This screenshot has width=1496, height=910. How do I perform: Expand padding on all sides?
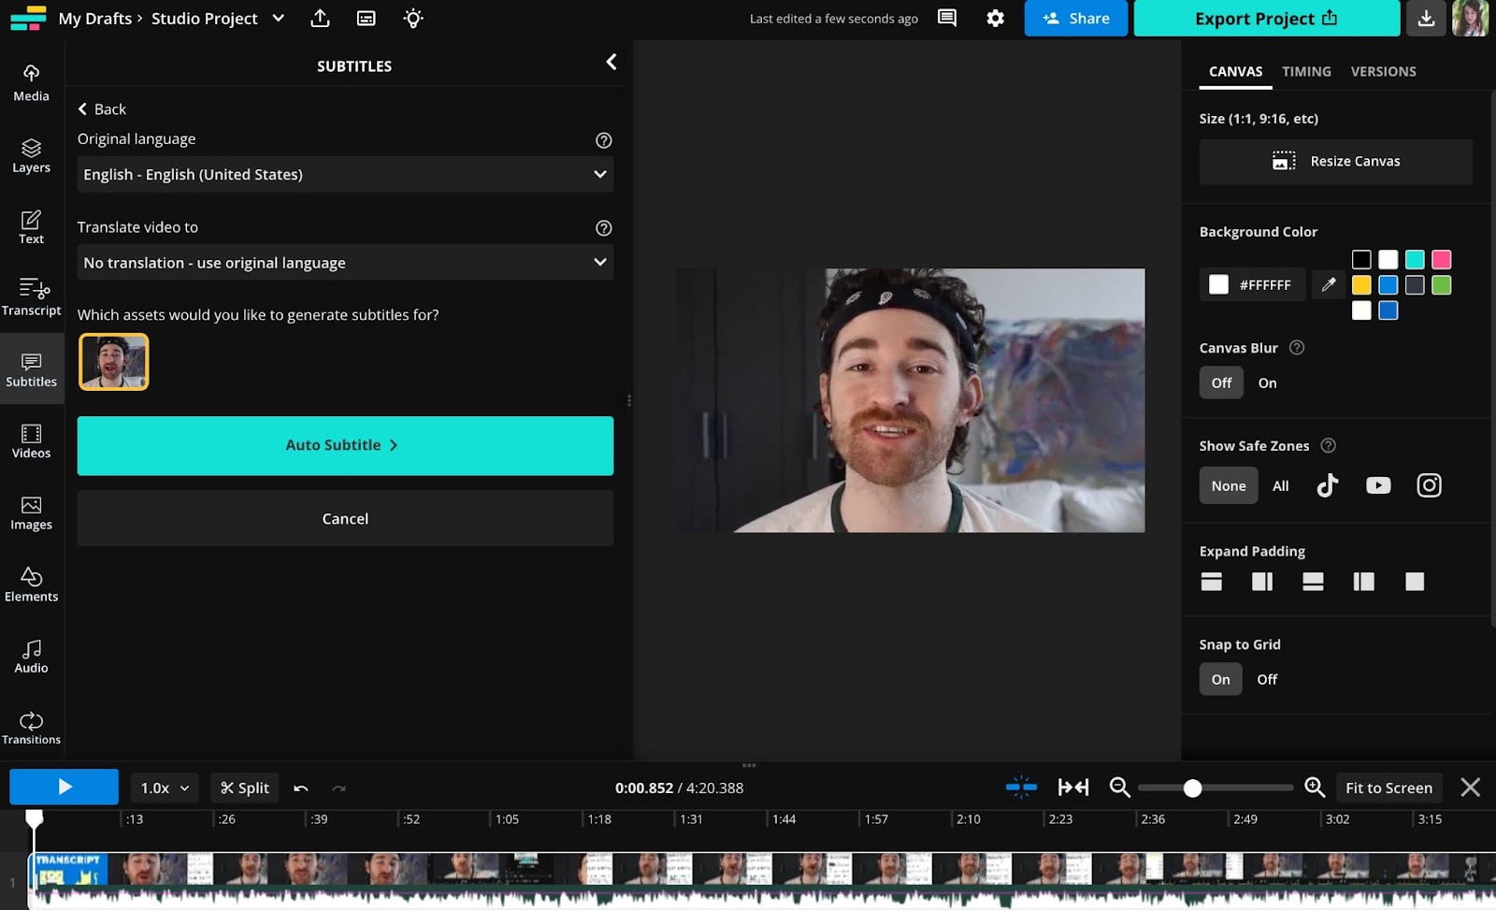tap(1415, 582)
